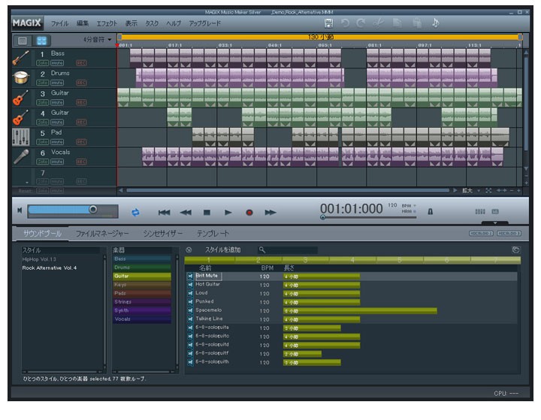541x420 pixels.
Task: Preview the Spacemelo loop speaker icon
Action: pos(190,310)
